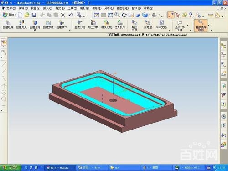Screen dimensions: 228x171
Task: Click the Output CLSF (输出CLSF) icon
Action: coord(135,26)
